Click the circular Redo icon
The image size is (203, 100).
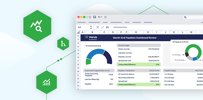pos(105,17)
